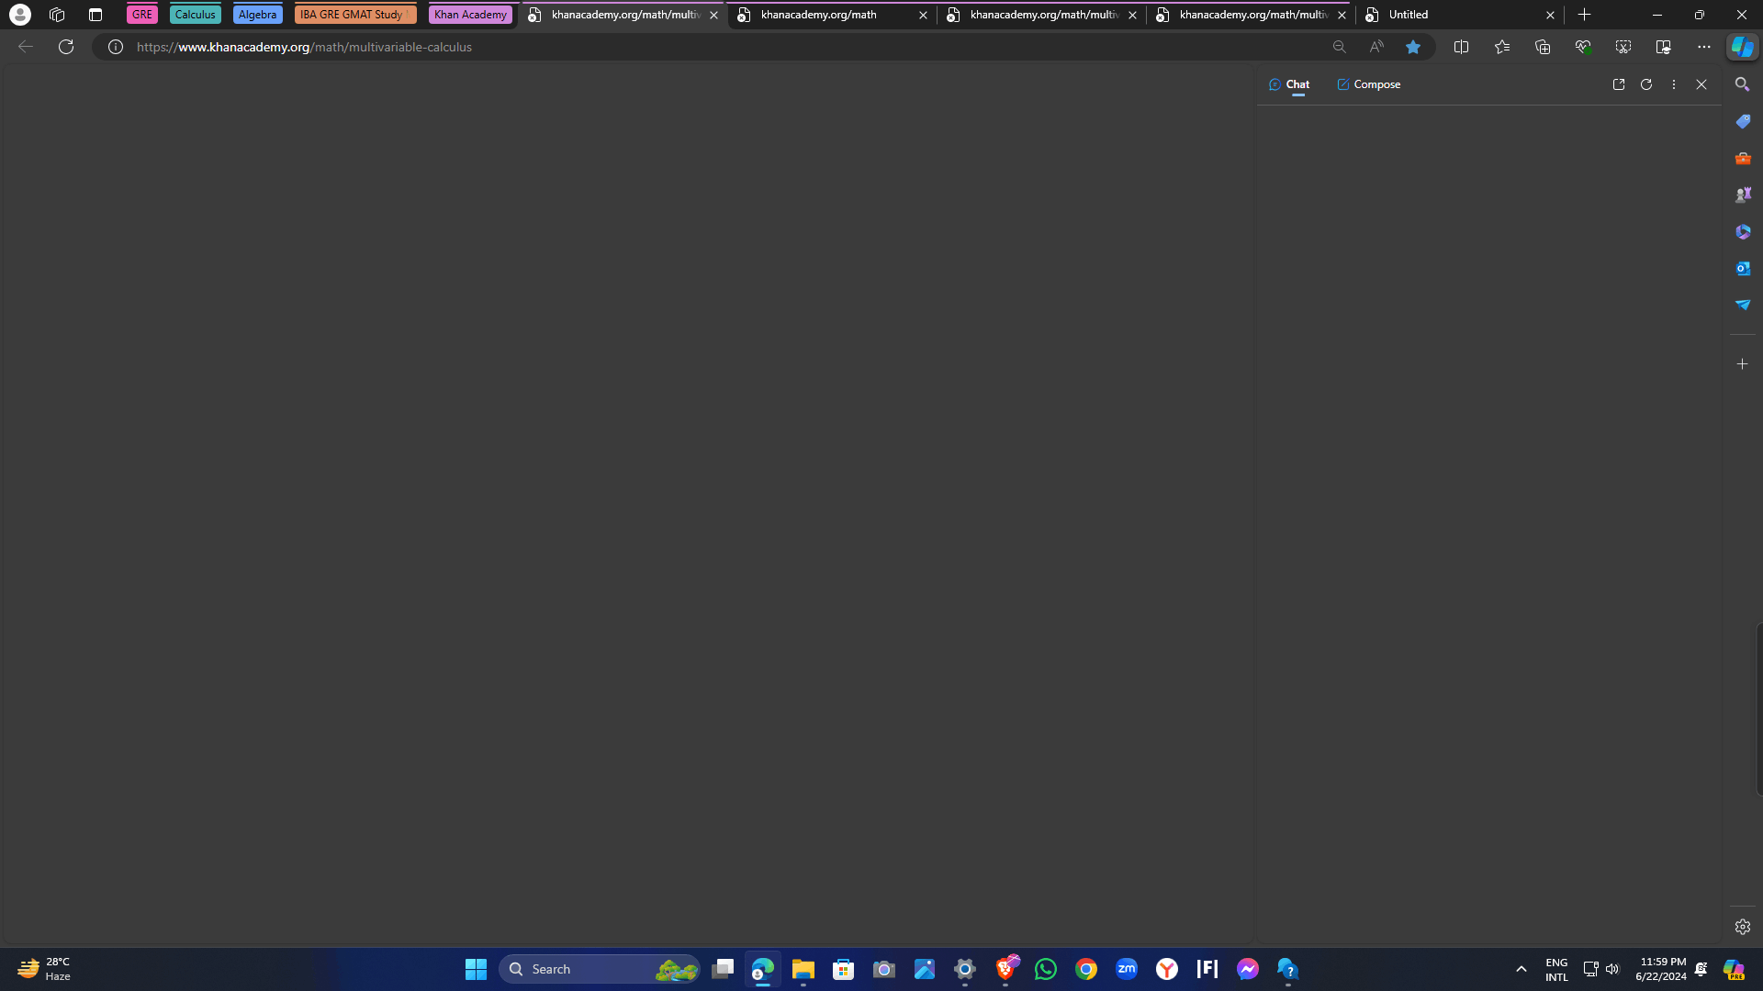Image resolution: width=1763 pixels, height=991 pixels.
Task: Click the Read aloud icon
Action: tap(1376, 47)
